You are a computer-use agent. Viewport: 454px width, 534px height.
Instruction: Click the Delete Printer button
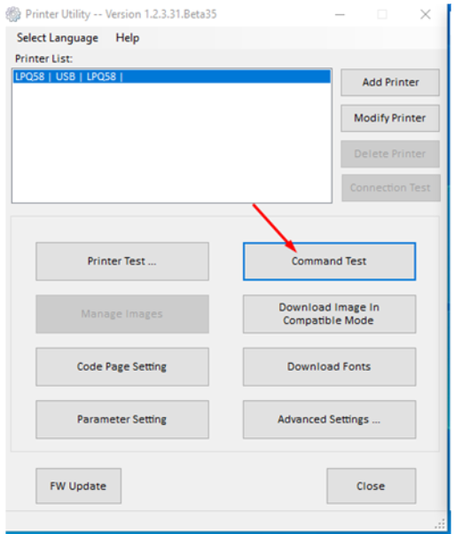390,154
